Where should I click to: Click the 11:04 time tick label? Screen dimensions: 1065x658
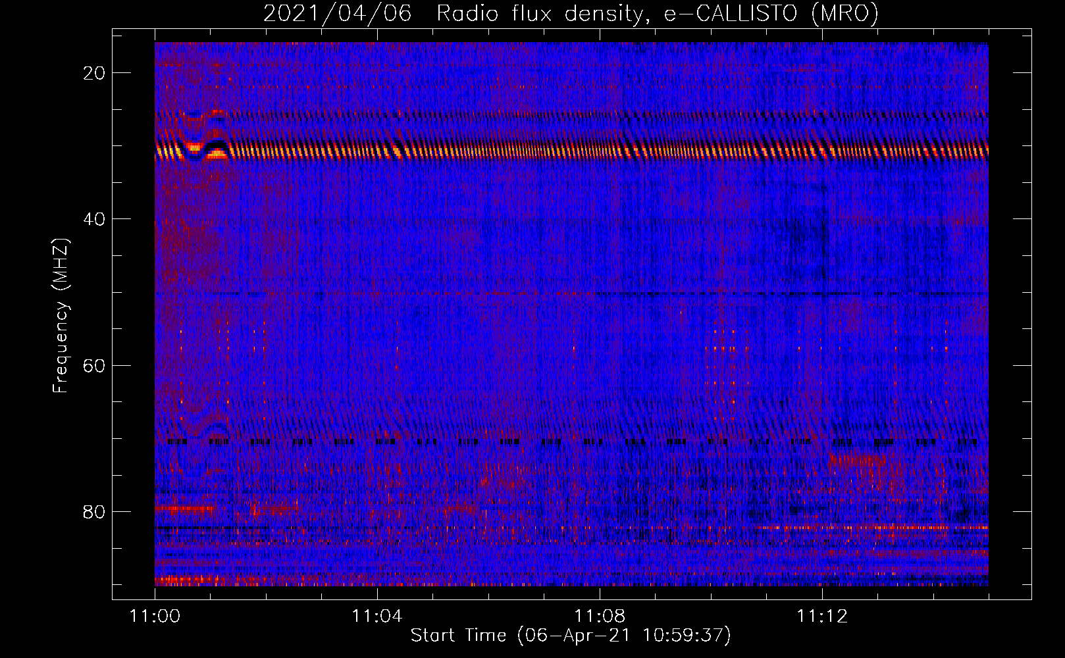click(x=377, y=617)
